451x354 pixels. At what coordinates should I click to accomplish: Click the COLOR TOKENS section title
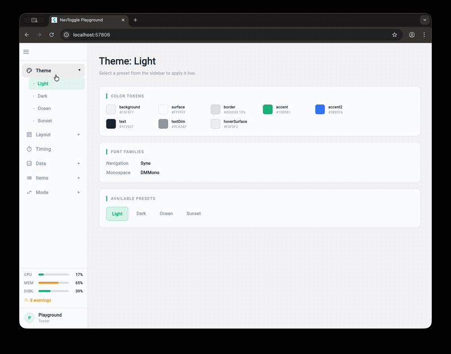pyautogui.click(x=127, y=96)
